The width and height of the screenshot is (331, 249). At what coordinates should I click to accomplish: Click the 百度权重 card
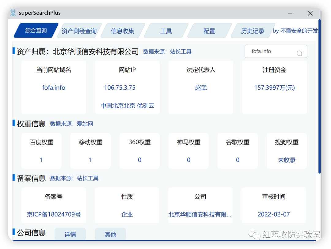pos(42,151)
